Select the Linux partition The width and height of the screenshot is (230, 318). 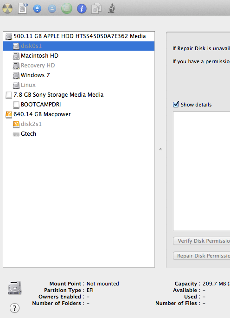(79, 85)
